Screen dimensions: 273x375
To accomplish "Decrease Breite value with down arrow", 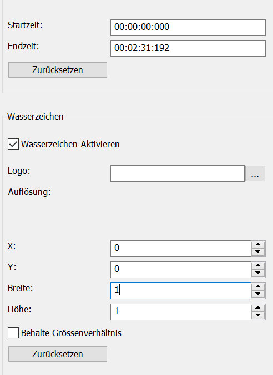I will point(258,294).
